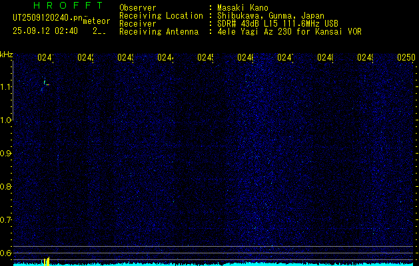
Task: Click the 0246 time marker
Action: click(246, 57)
